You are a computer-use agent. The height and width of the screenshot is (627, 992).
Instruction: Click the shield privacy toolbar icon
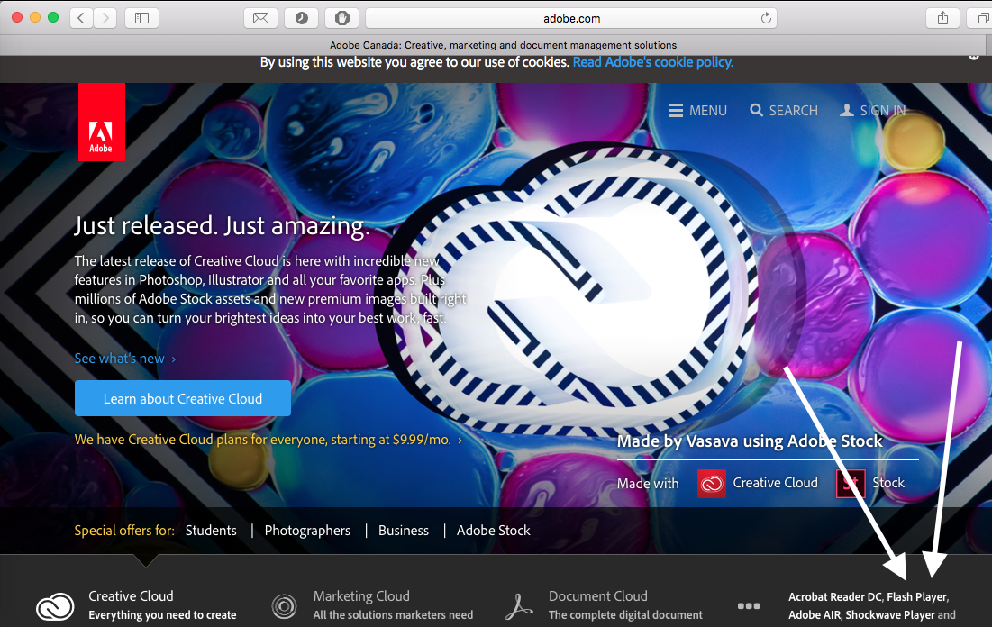click(341, 18)
